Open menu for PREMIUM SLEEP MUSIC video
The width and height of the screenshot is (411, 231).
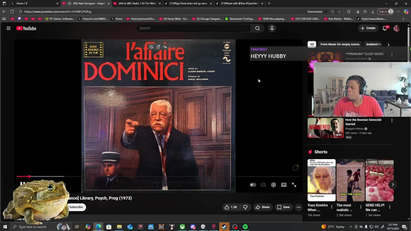pos(392,55)
